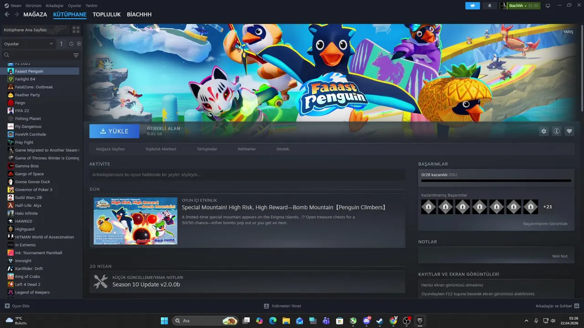Click Yeni Not button
584x328 pixels.
559,256
